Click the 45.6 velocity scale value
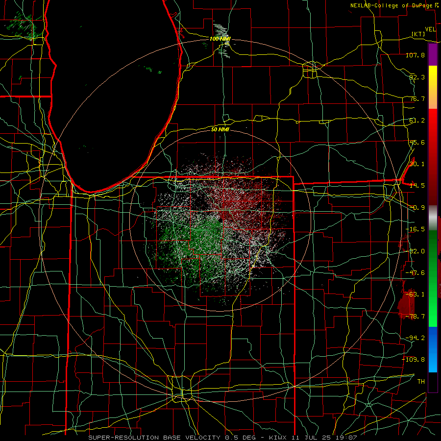Viewport: 441px width, 441px height. tap(417, 142)
